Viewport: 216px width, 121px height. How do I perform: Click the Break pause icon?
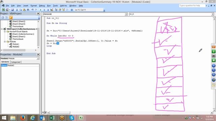pyautogui.click(x=44, y=10)
